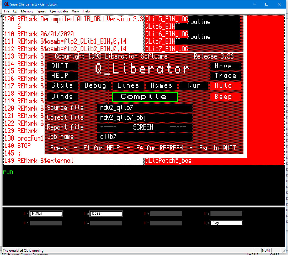
Task: Select drive slot 2 DOS3
Action: (106, 214)
